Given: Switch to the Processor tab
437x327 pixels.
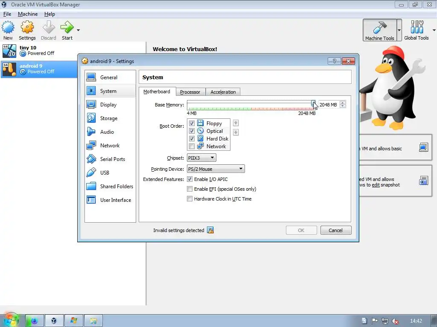Looking at the screenshot, I should coord(190,92).
